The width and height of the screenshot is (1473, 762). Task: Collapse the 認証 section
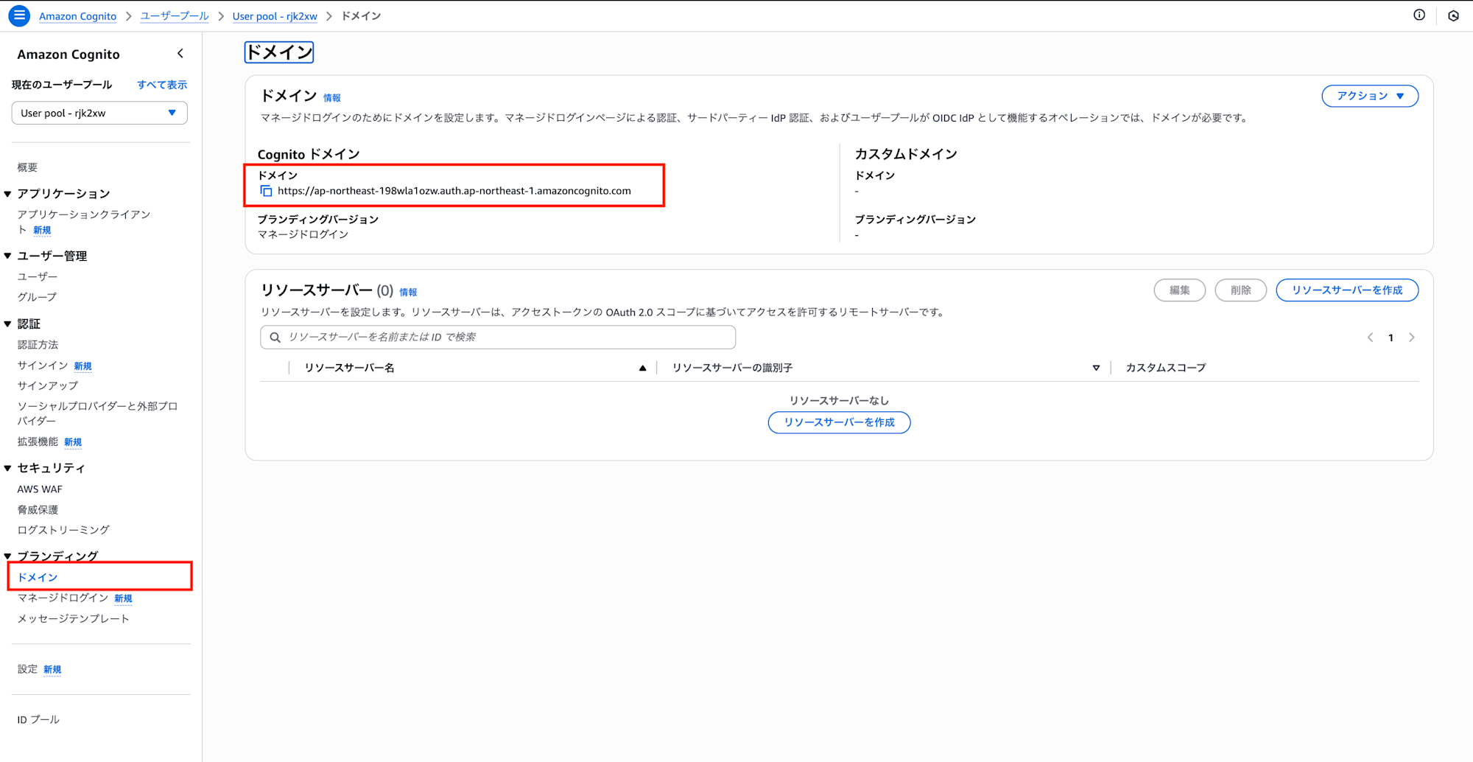[7, 324]
